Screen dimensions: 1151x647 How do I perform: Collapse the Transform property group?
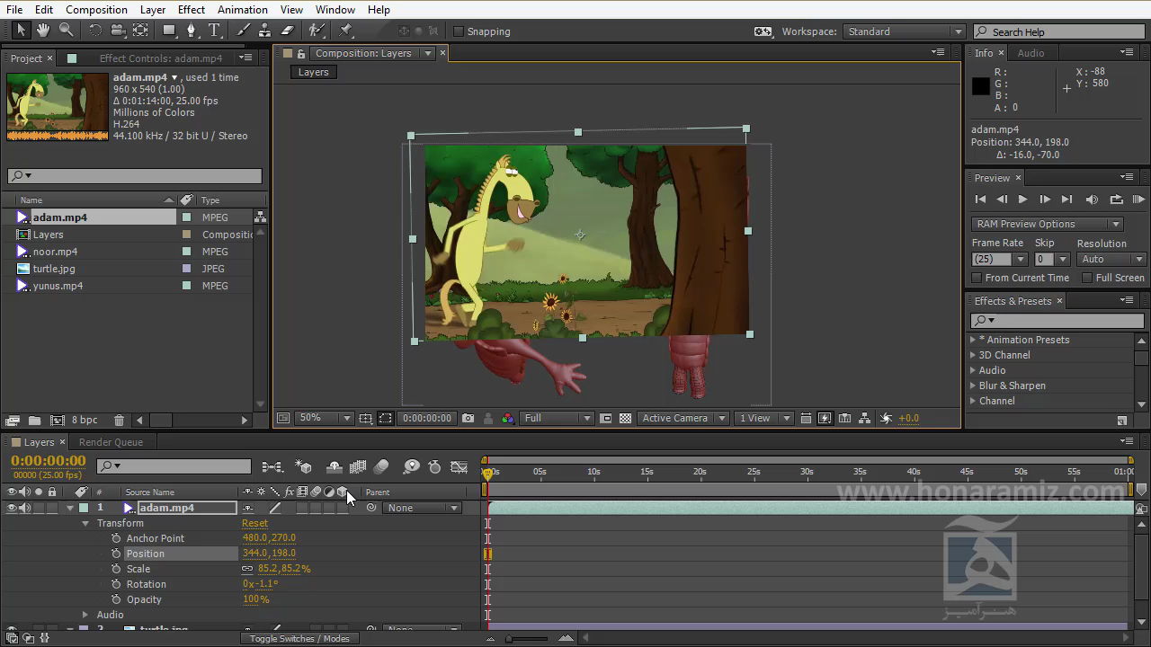pos(86,523)
